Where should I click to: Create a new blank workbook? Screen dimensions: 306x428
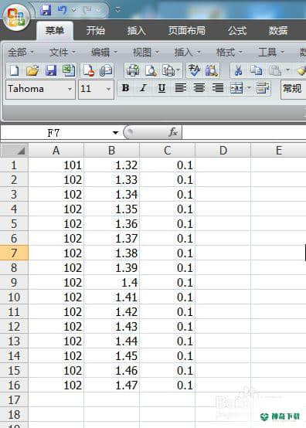(14, 70)
